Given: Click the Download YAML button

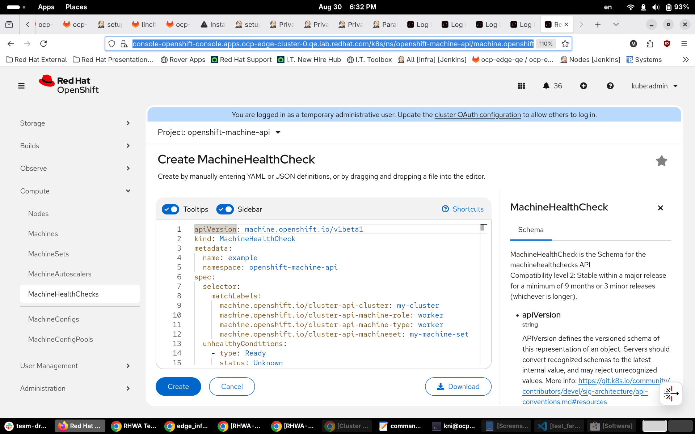Looking at the screenshot, I should click(458, 387).
